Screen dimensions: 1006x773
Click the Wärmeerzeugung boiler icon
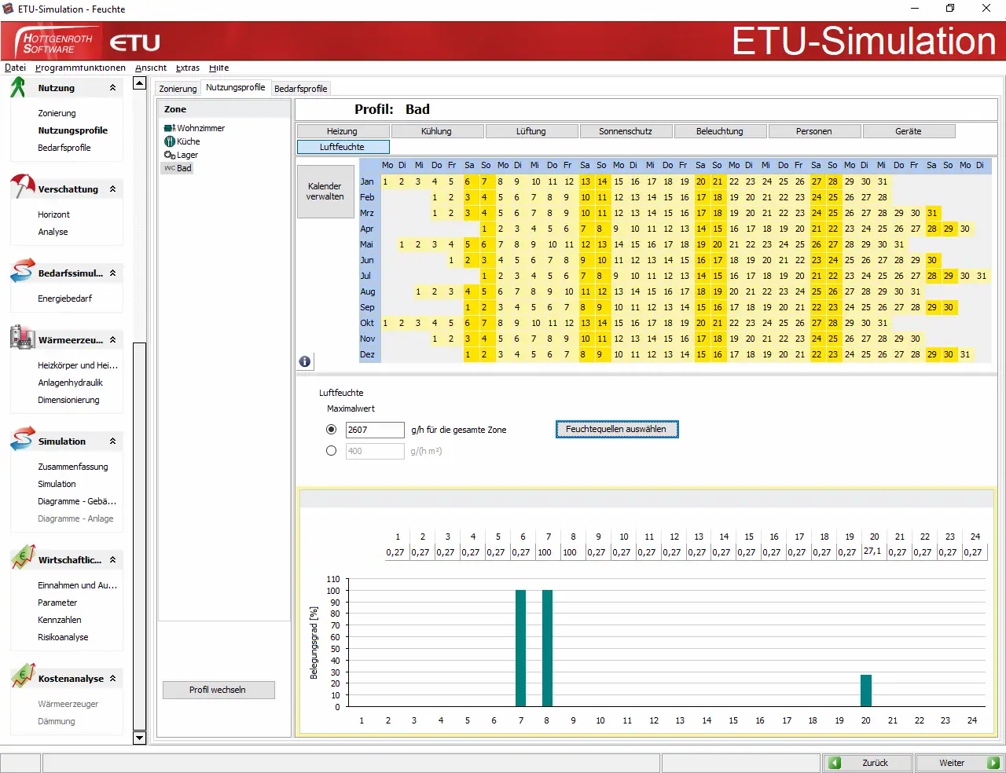click(x=22, y=338)
